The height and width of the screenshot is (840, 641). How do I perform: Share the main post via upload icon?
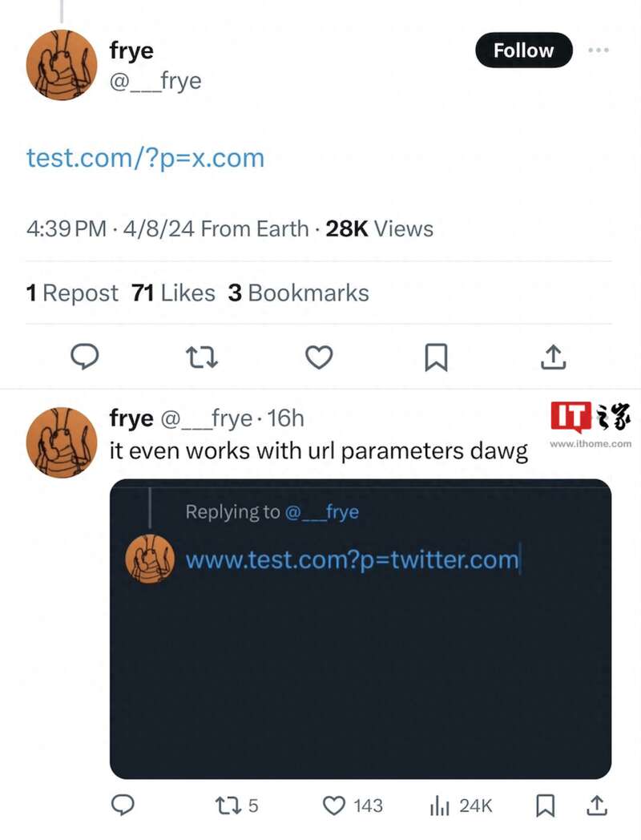tap(553, 357)
